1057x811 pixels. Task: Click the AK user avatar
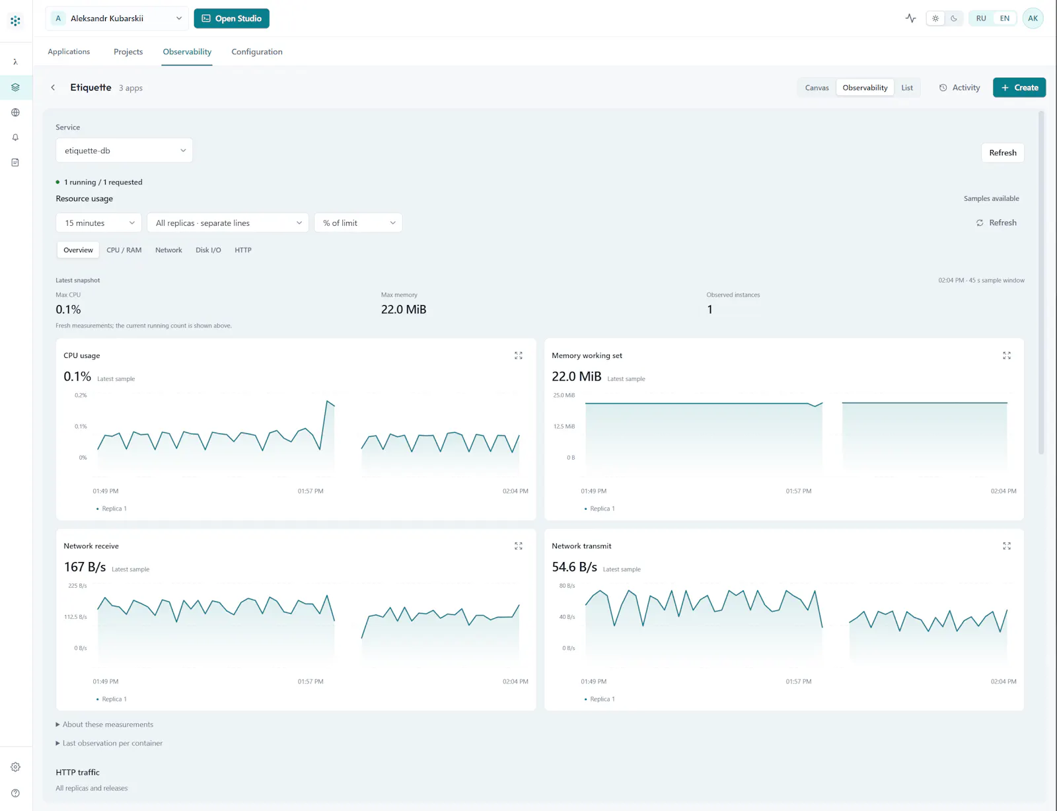(x=1033, y=18)
